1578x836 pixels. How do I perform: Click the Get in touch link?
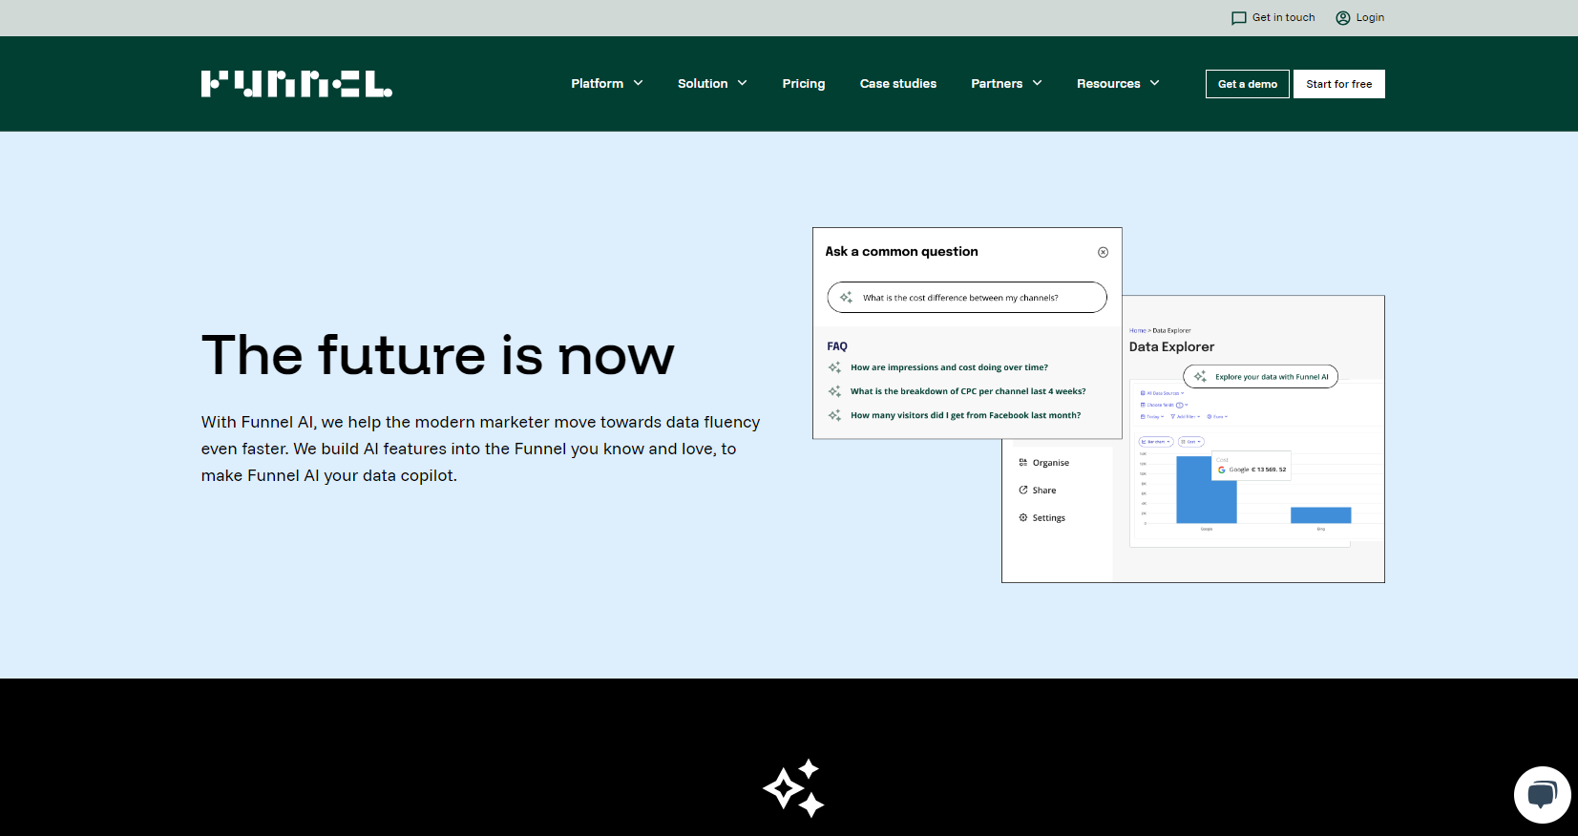point(1283,17)
